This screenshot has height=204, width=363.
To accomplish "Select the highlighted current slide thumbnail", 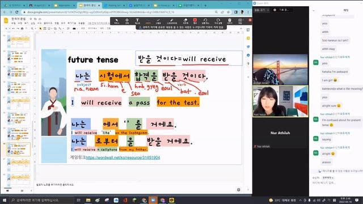I will tap(19, 149).
